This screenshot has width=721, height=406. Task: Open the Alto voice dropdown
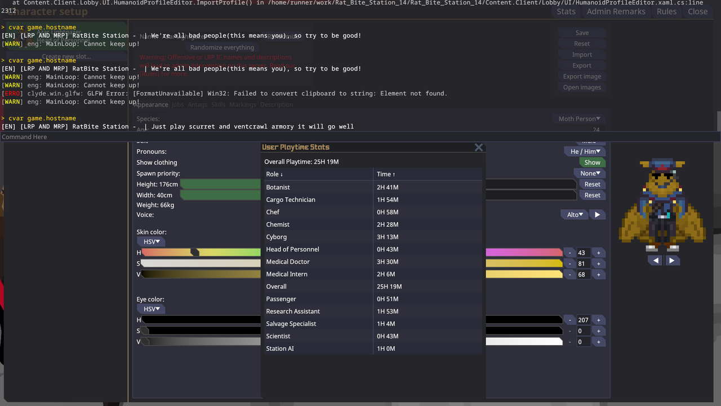tap(575, 214)
